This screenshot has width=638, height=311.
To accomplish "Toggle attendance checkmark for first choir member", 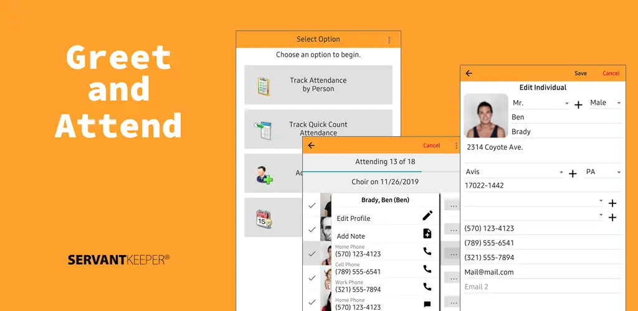I will pyautogui.click(x=312, y=205).
